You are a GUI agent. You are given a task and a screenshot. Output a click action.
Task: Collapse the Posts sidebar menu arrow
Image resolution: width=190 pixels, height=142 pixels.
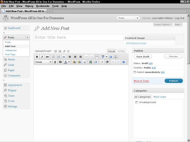point(27,37)
